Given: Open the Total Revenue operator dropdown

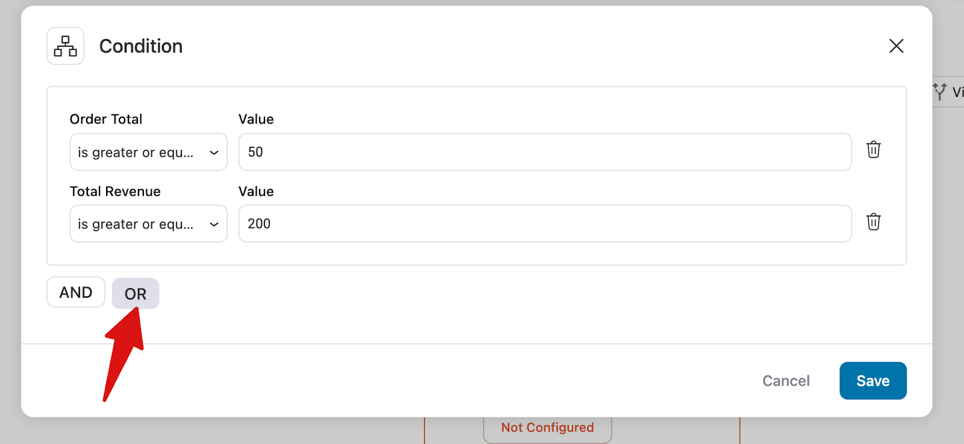Looking at the screenshot, I should tap(148, 224).
